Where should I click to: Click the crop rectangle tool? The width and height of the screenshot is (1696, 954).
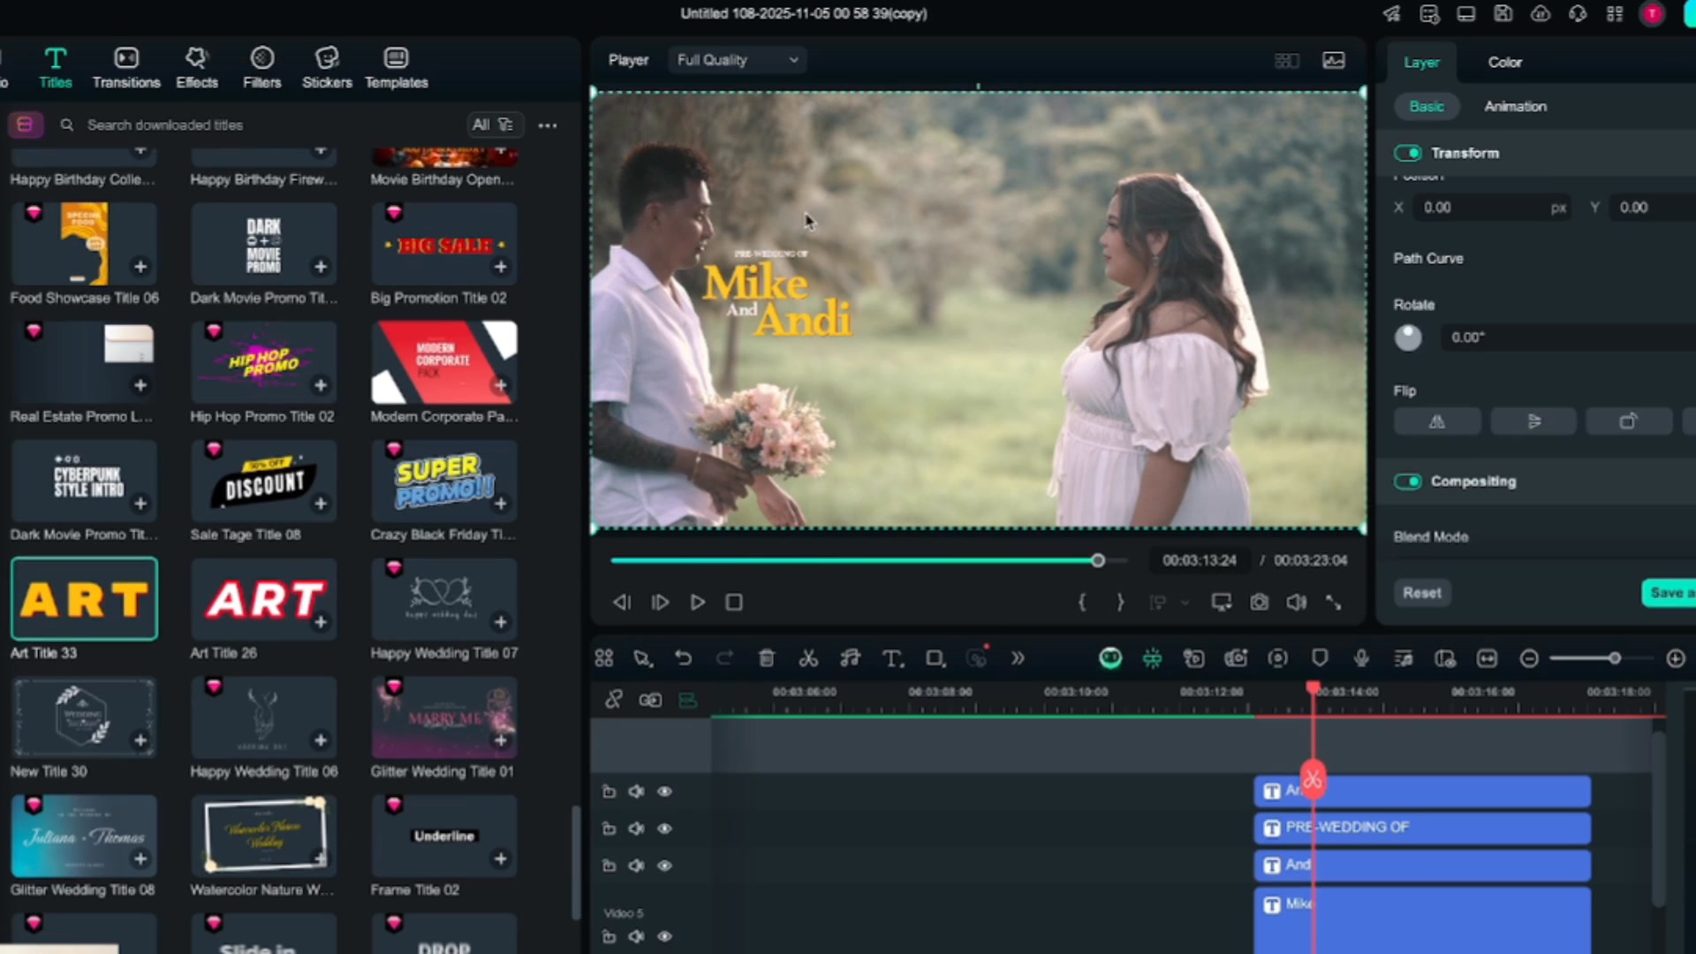(935, 658)
